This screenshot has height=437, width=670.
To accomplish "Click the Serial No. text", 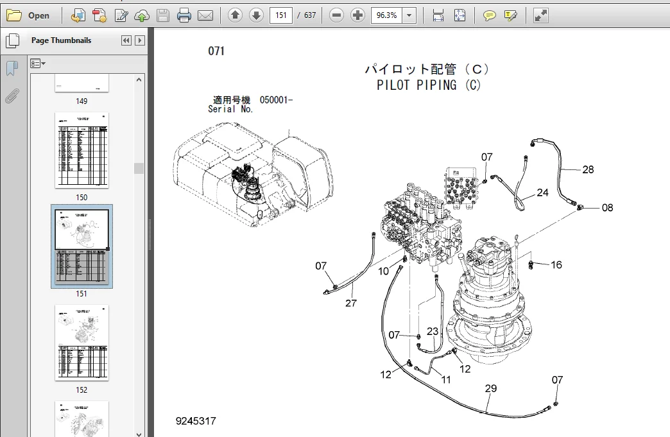I will [231, 109].
